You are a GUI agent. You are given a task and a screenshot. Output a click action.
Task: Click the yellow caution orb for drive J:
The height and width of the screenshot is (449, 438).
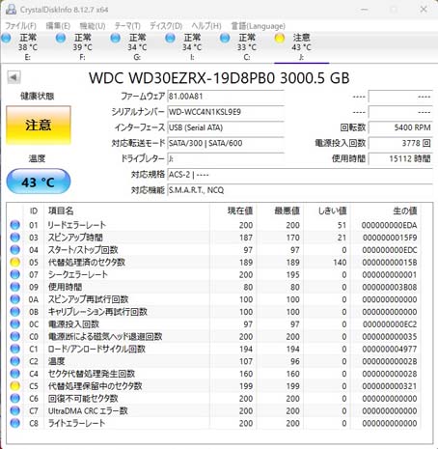280,38
